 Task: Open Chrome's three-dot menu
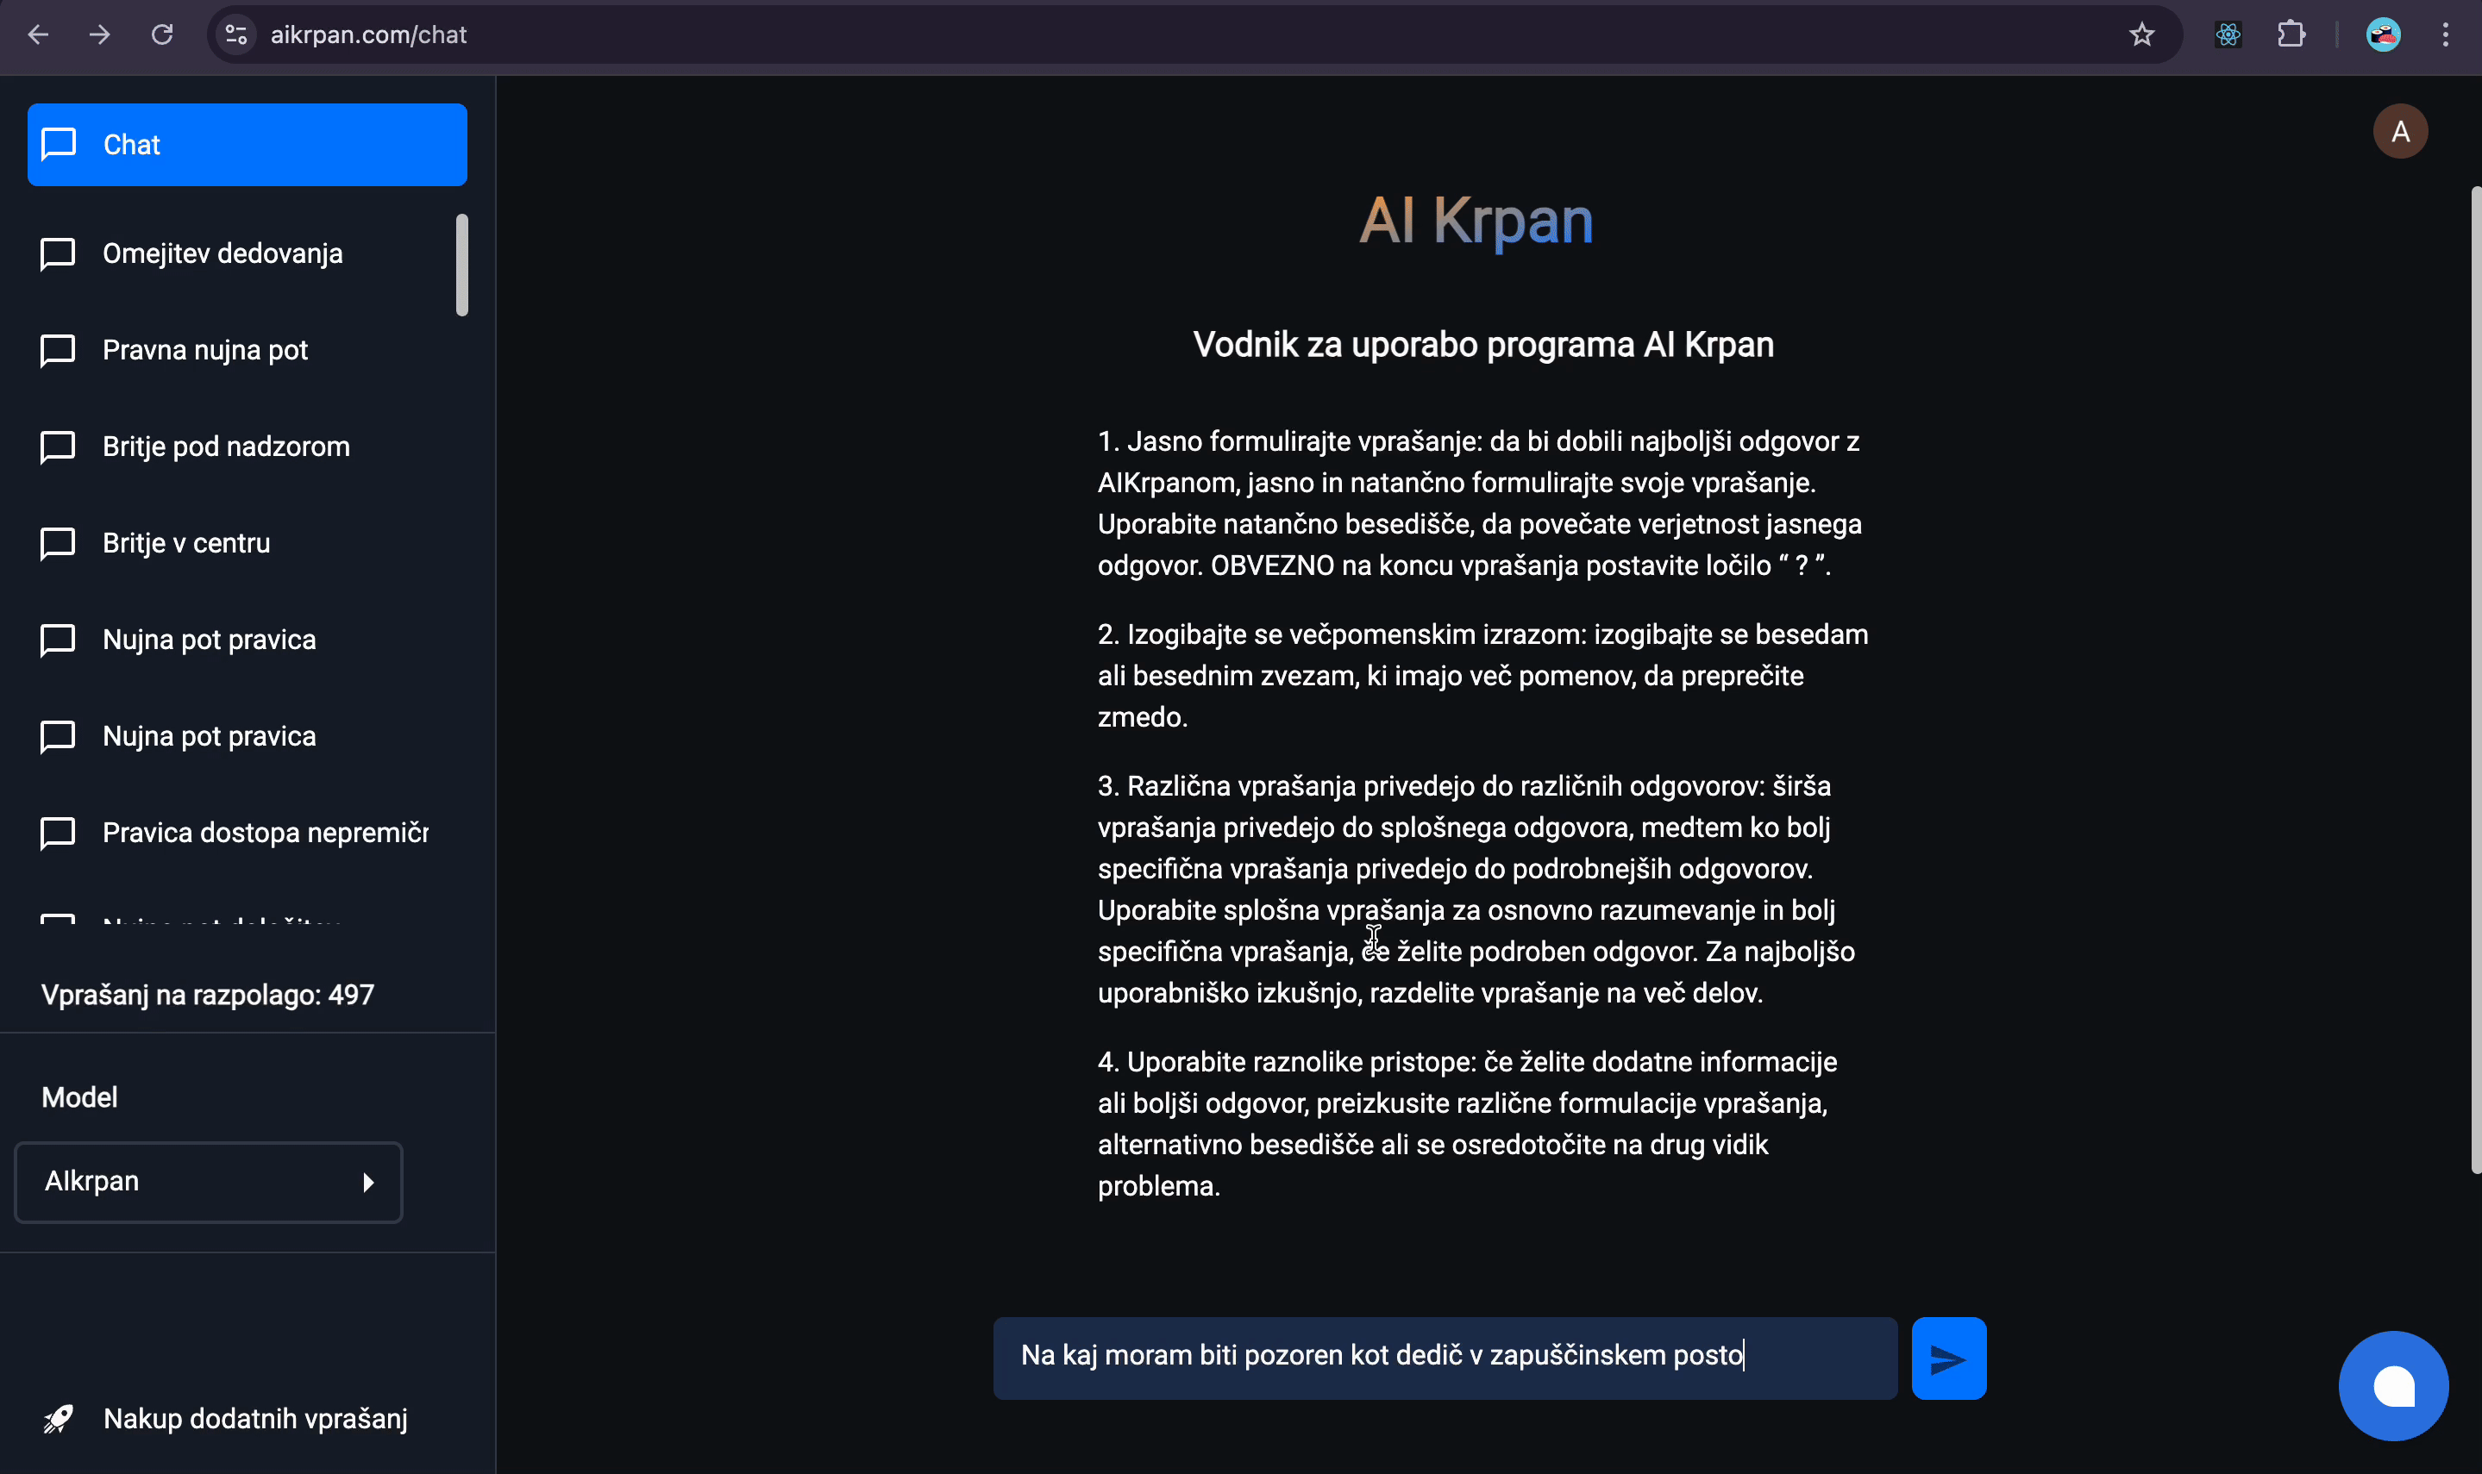tap(2444, 34)
